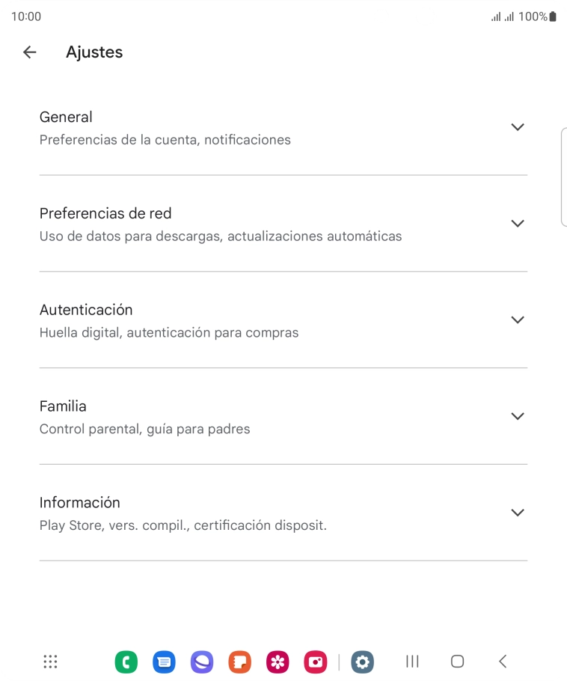567x681 pixels.
Task: Expand the Autenticación chevron
Action: [x=517, y=320]
